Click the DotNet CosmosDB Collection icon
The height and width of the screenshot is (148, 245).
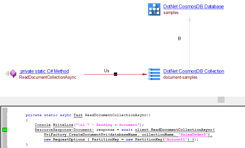pos(154,74)
